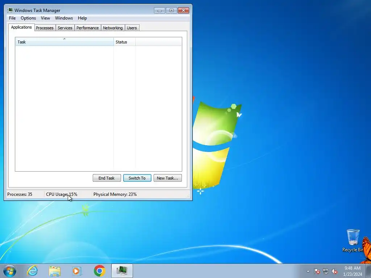
Task: Show hidden system tray icons
Action: pyautogui.click(x=308, y=271)
